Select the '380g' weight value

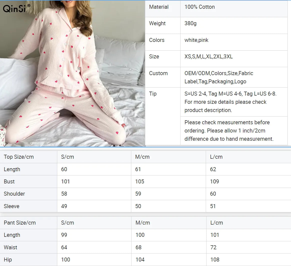[190, 23]
